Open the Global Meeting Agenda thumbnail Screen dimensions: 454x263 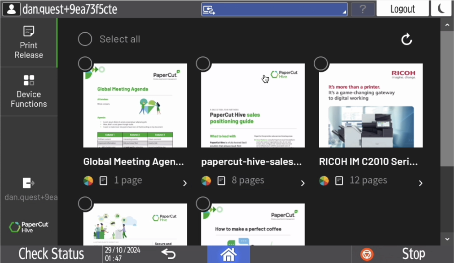[x=135, y=105]
